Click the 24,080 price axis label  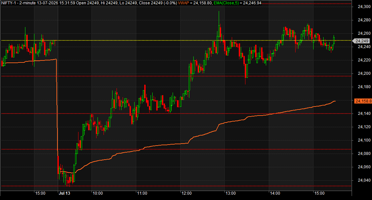[364, 154]
